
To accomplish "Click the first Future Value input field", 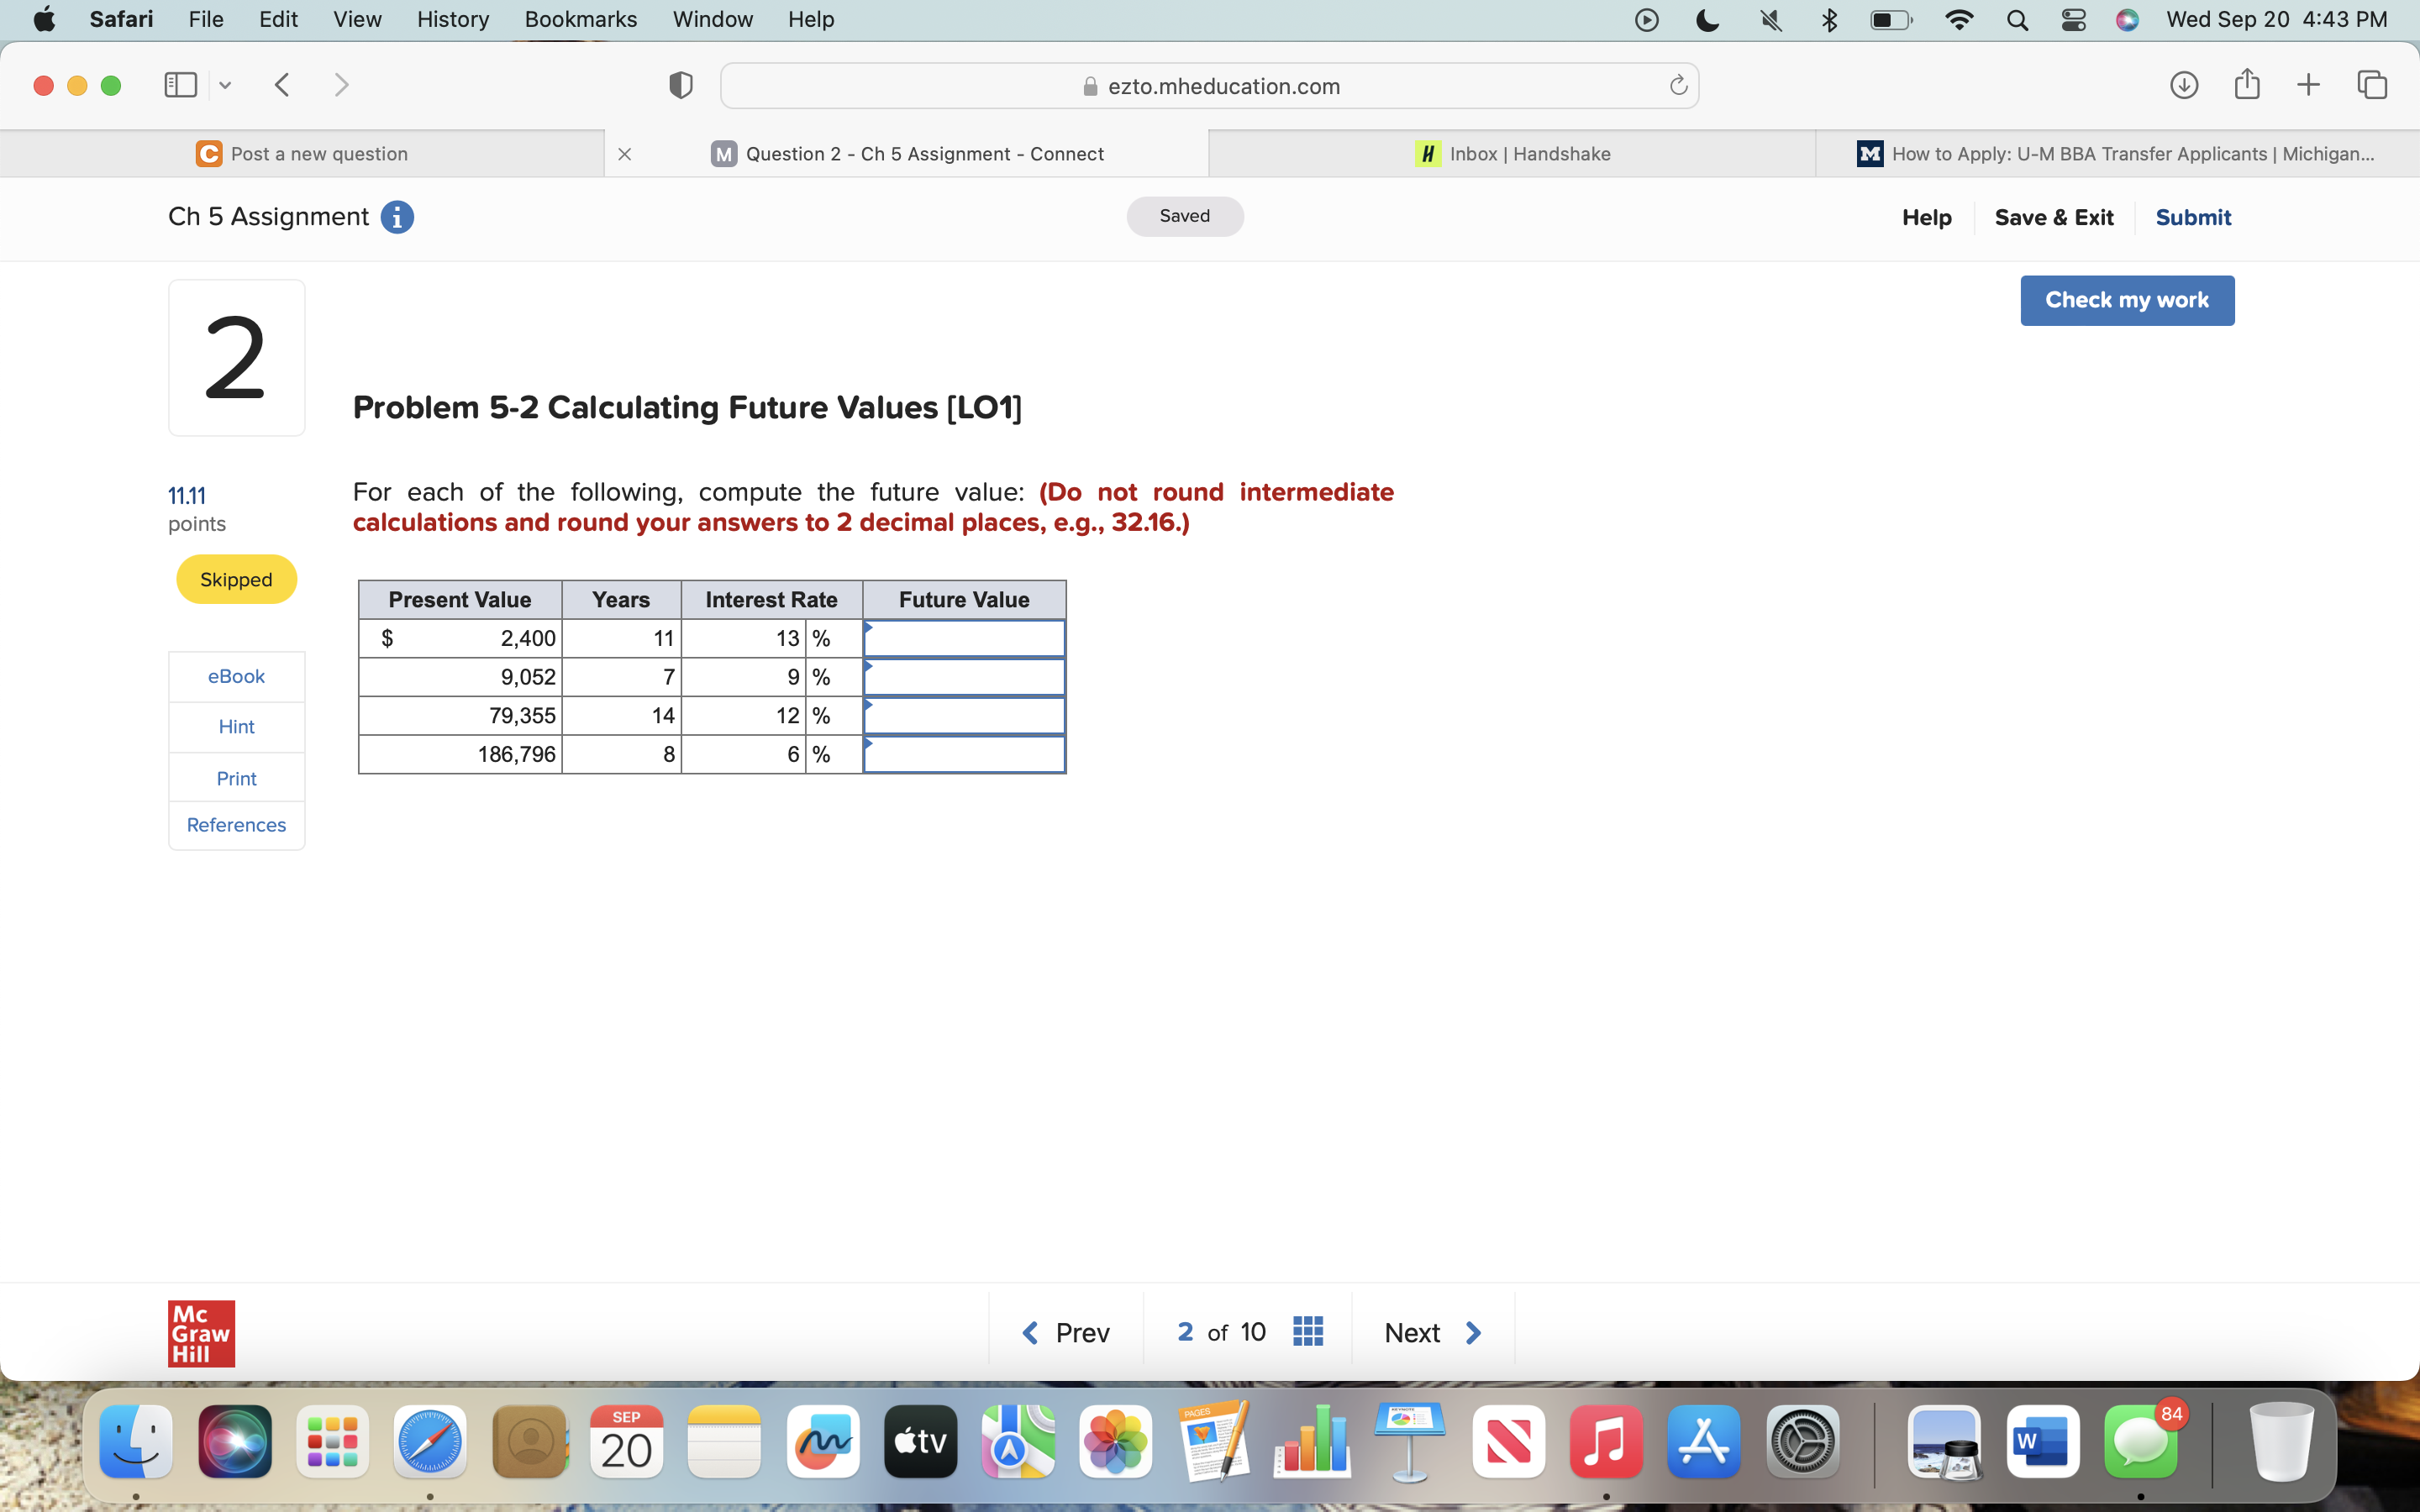I will (x=963, y=638).
